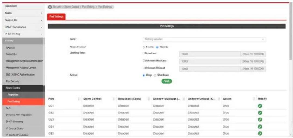Image resolution: width=293 pixels, height=138 pixels.
Task: Open 802.1X/MAC Authentication page
Action: 21,75
